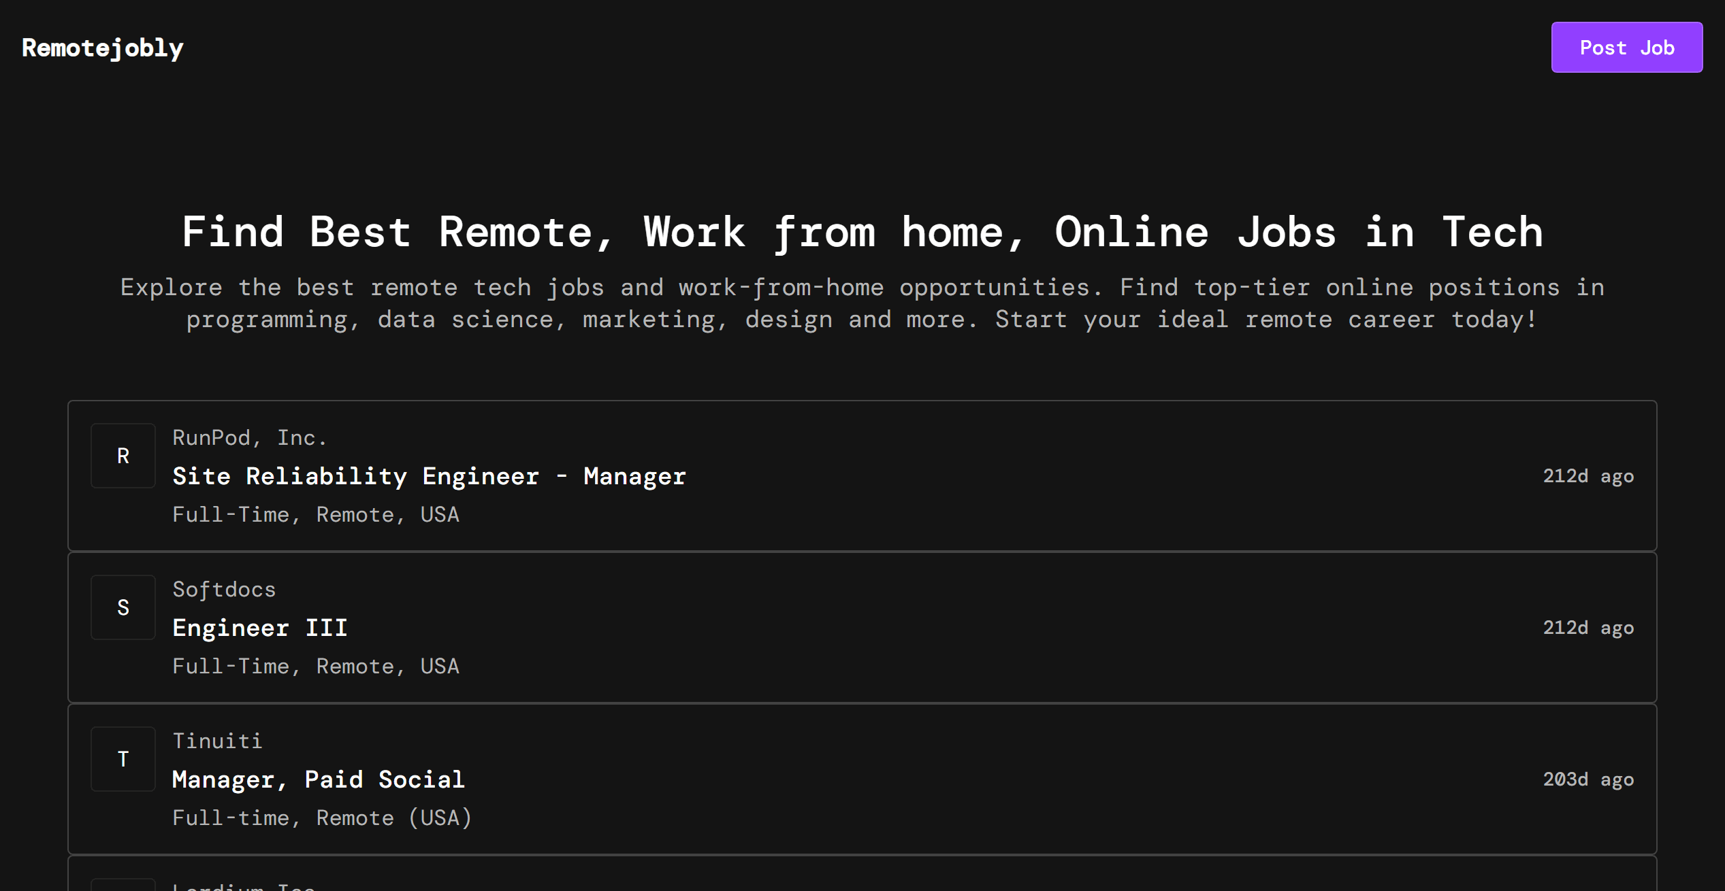The height and width of the screenshot is (891, 1725).
Task: Click the Remotejobly logo
Action: (103, 48)
